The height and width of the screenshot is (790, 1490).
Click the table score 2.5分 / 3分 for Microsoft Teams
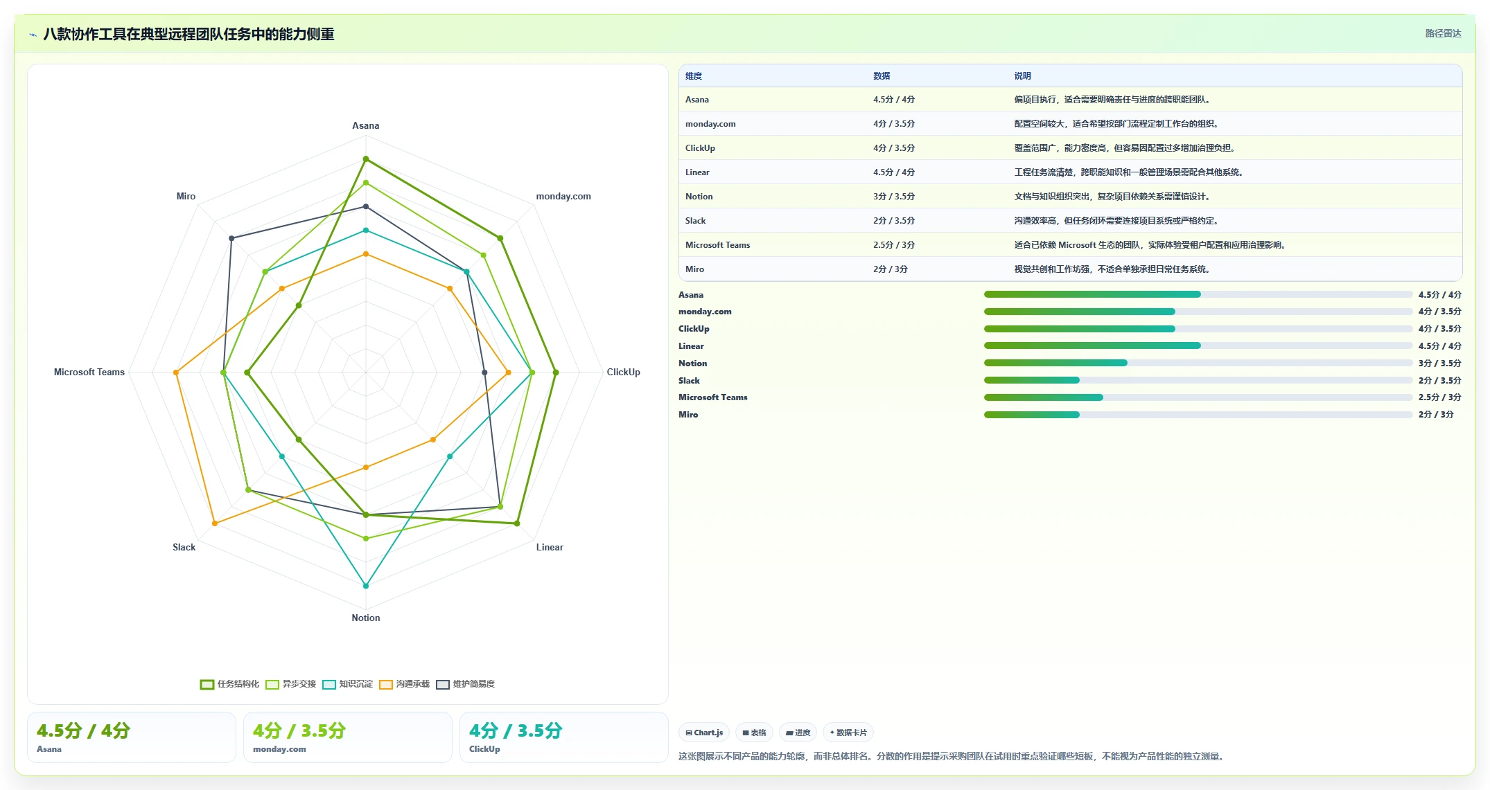tap(894, 245)
